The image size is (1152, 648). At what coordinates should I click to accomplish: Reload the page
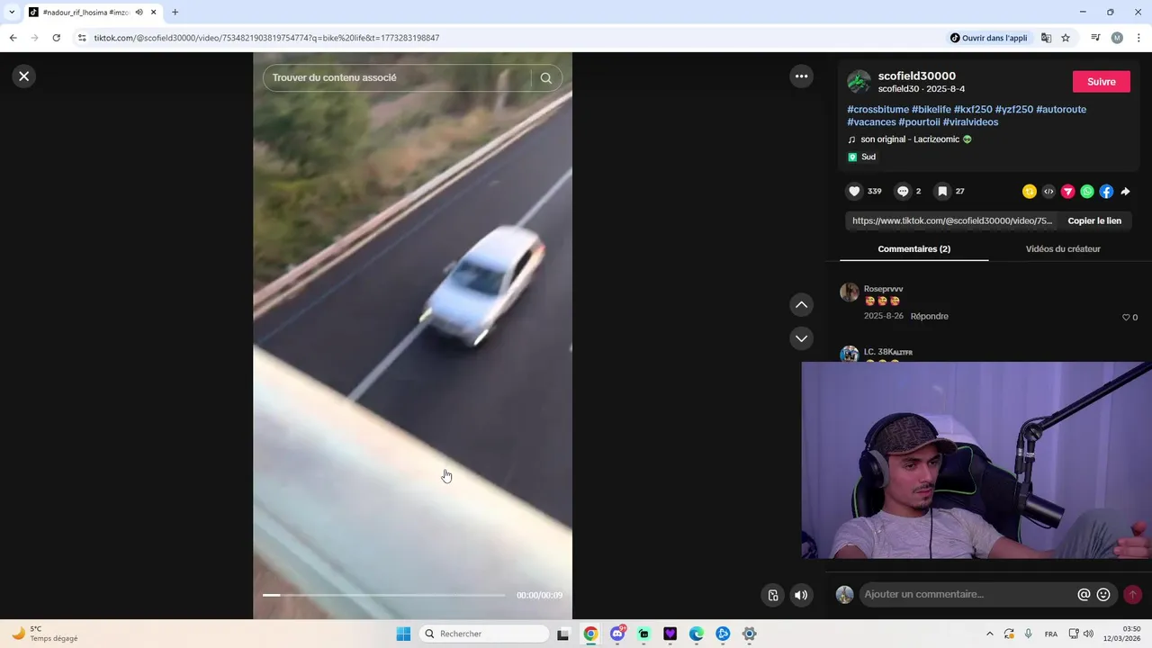[56, 38]
